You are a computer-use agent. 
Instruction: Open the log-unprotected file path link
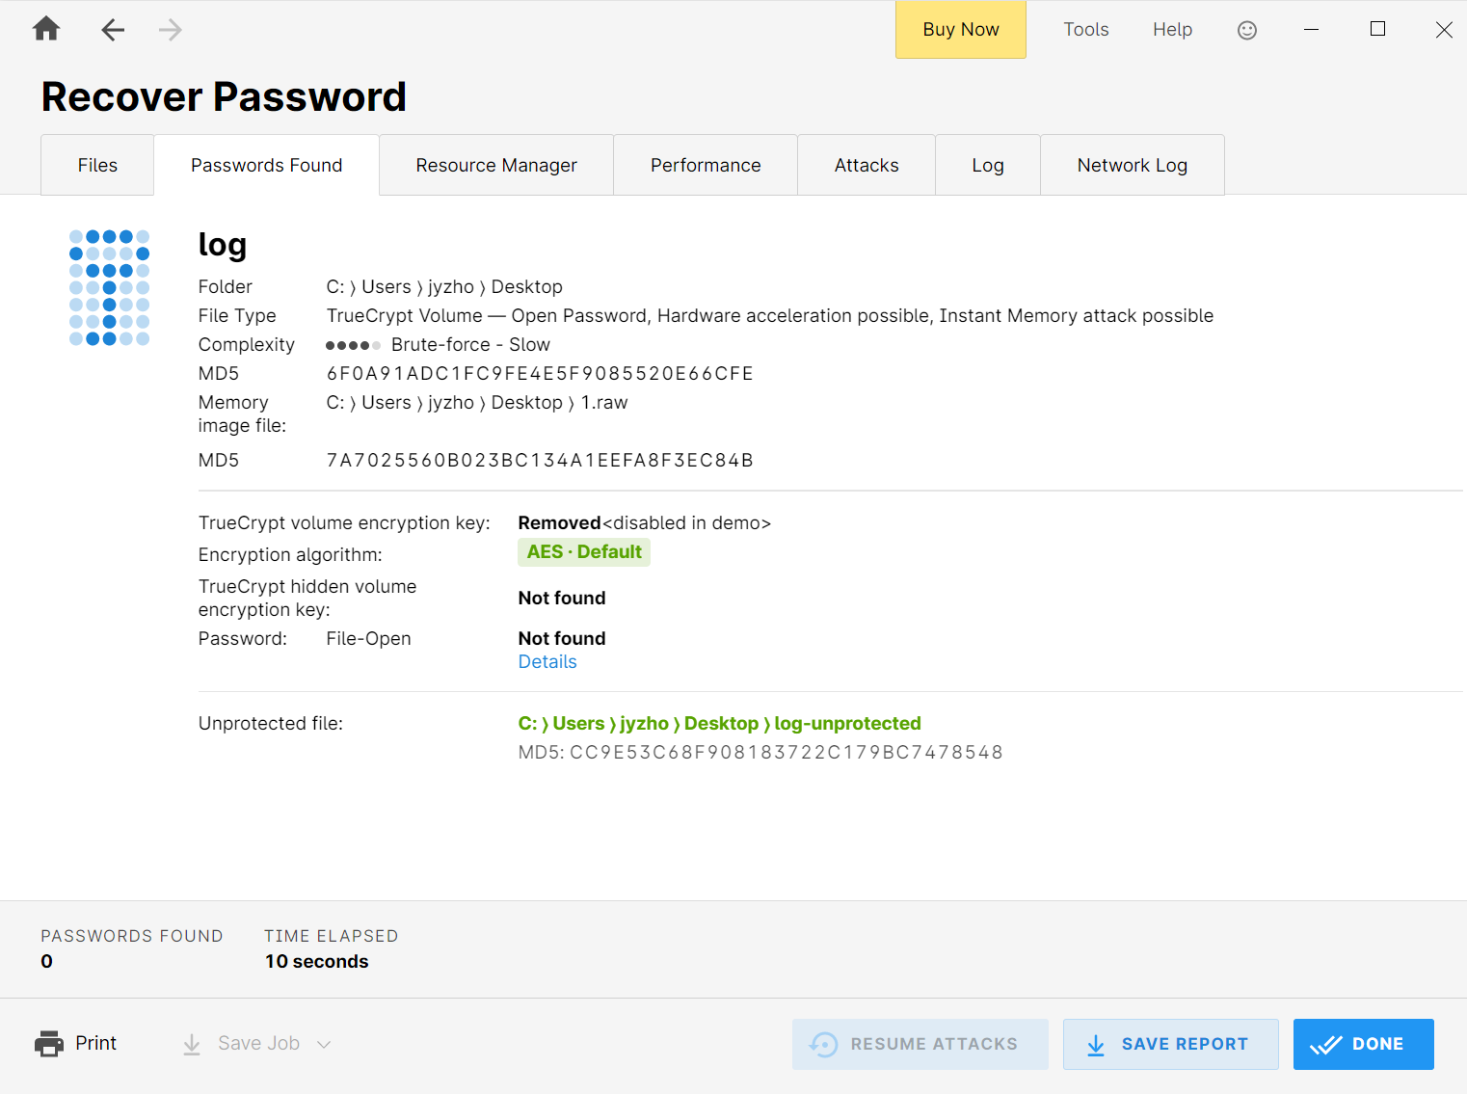[719, 724]
